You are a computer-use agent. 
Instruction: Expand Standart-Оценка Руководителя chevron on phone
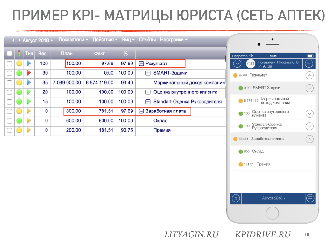click(309, 126)
